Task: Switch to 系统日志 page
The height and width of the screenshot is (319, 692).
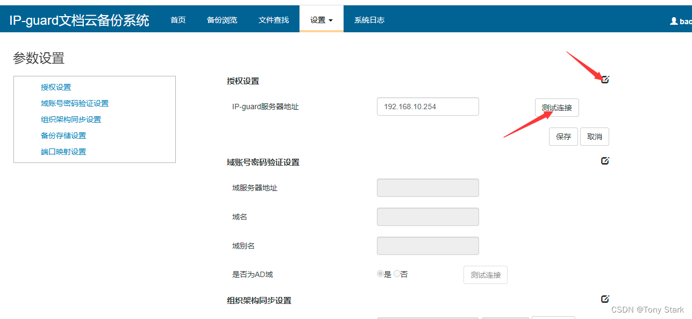Action: [369, 20]
